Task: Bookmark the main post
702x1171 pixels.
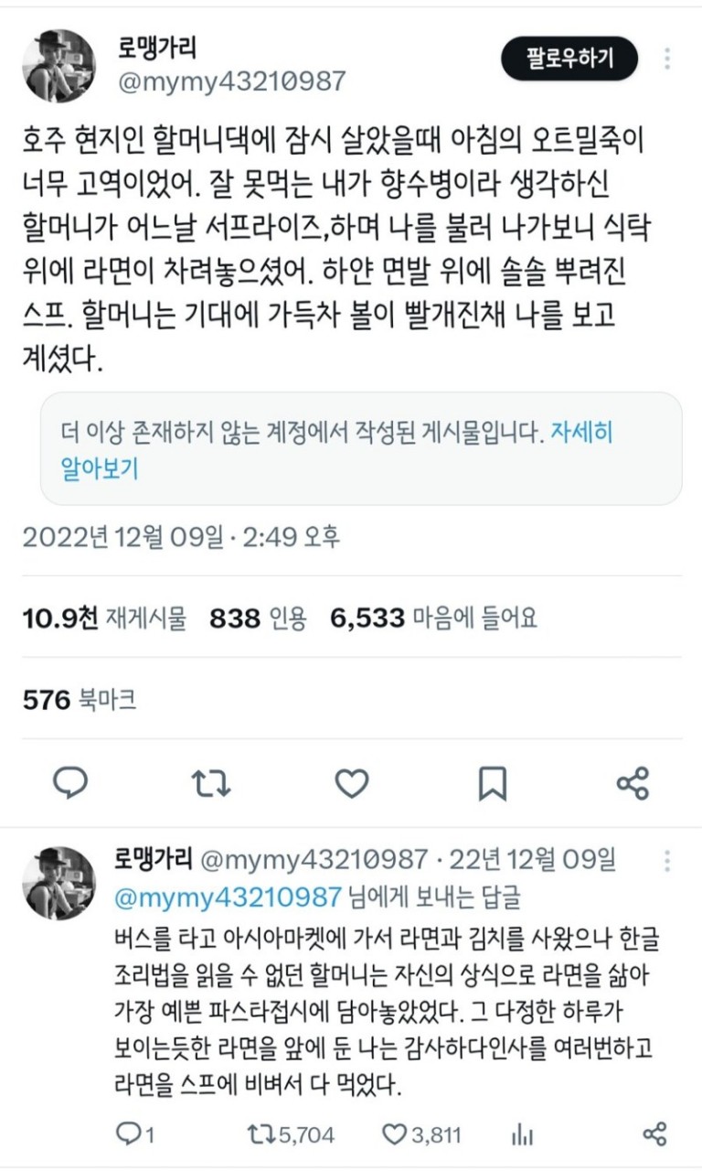Action: click(492, 783)
